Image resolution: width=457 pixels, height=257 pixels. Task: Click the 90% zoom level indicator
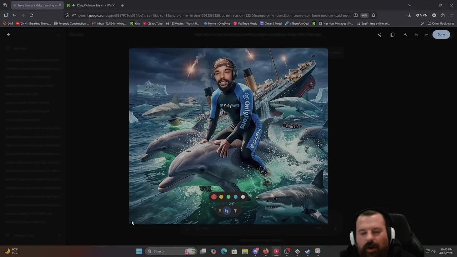coord(364,15)
